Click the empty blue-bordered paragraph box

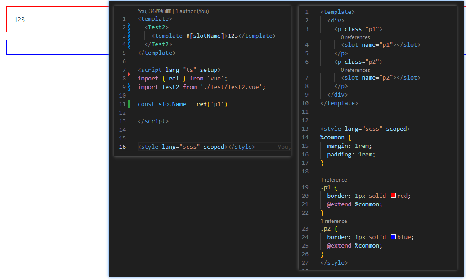(x=58, y=47)
